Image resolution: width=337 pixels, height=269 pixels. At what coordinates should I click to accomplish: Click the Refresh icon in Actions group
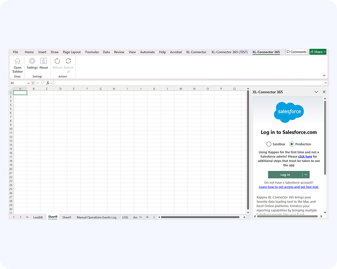(x=57, y=61)
